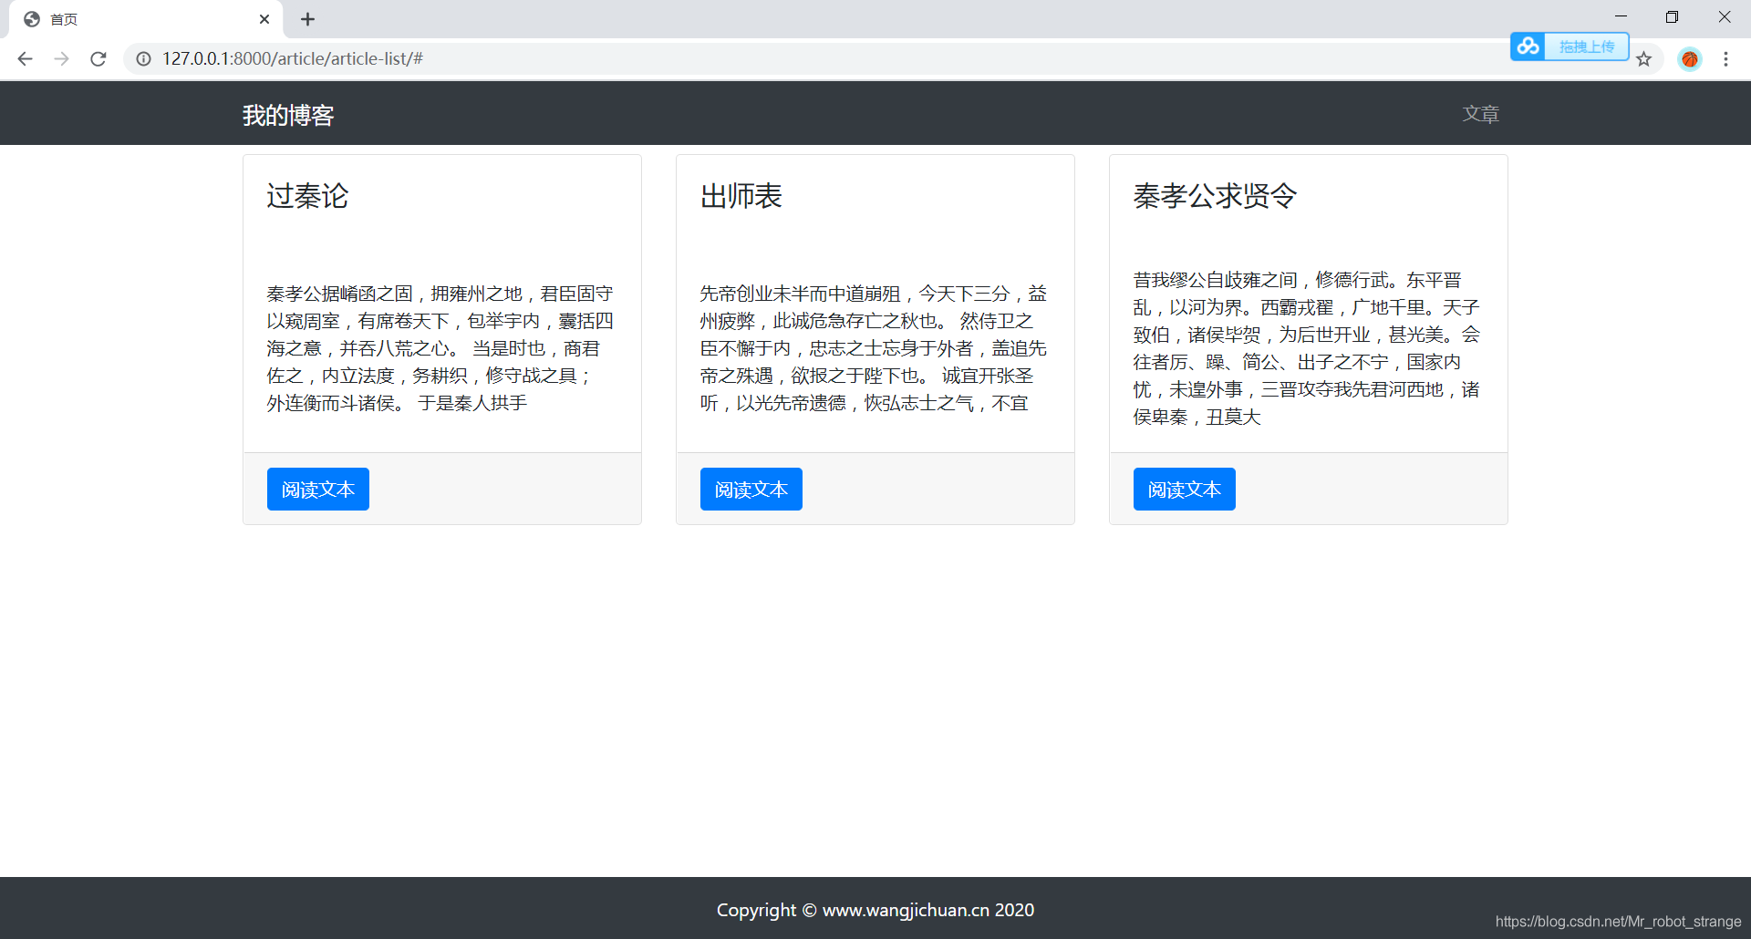1751x939 pixels.
Task: Read full text of 出师表
Action: click(x=751, y=490)
